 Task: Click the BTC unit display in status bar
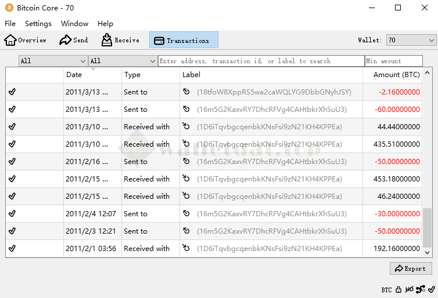click(386, 289)
